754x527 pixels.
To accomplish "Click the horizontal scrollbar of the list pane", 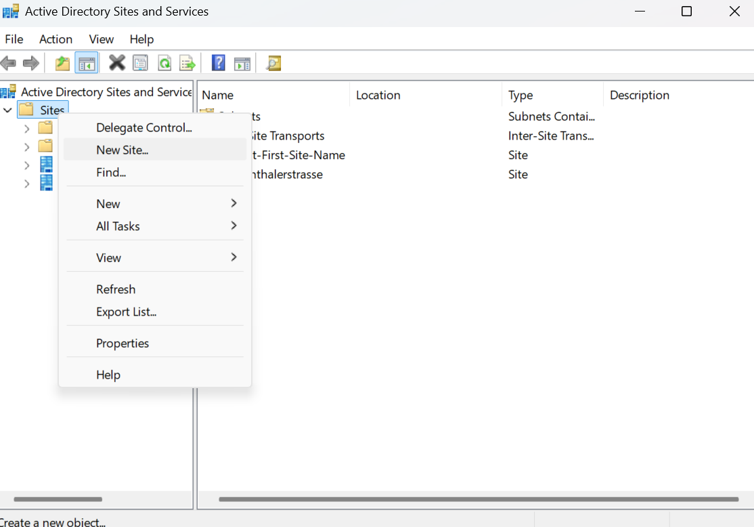I will [x=479, y=499].
